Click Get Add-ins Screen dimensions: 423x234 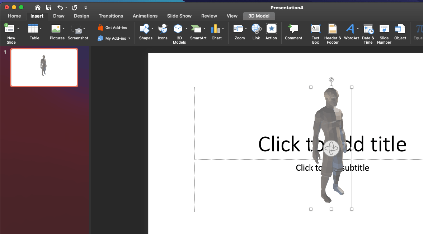click(x=112, y=28)
